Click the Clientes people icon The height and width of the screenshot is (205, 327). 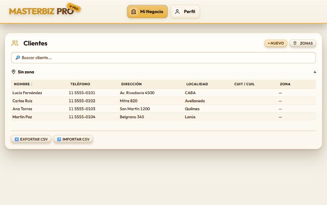tap(15, 43)
